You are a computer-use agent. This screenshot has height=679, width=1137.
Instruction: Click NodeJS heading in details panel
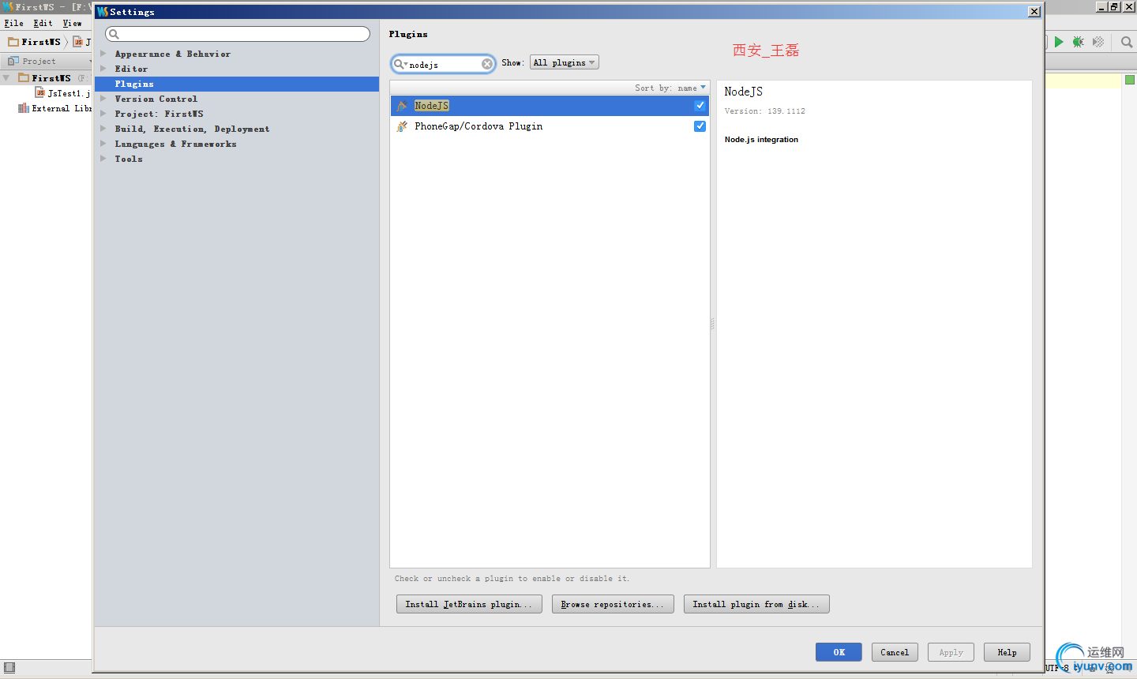click(744, 92)
